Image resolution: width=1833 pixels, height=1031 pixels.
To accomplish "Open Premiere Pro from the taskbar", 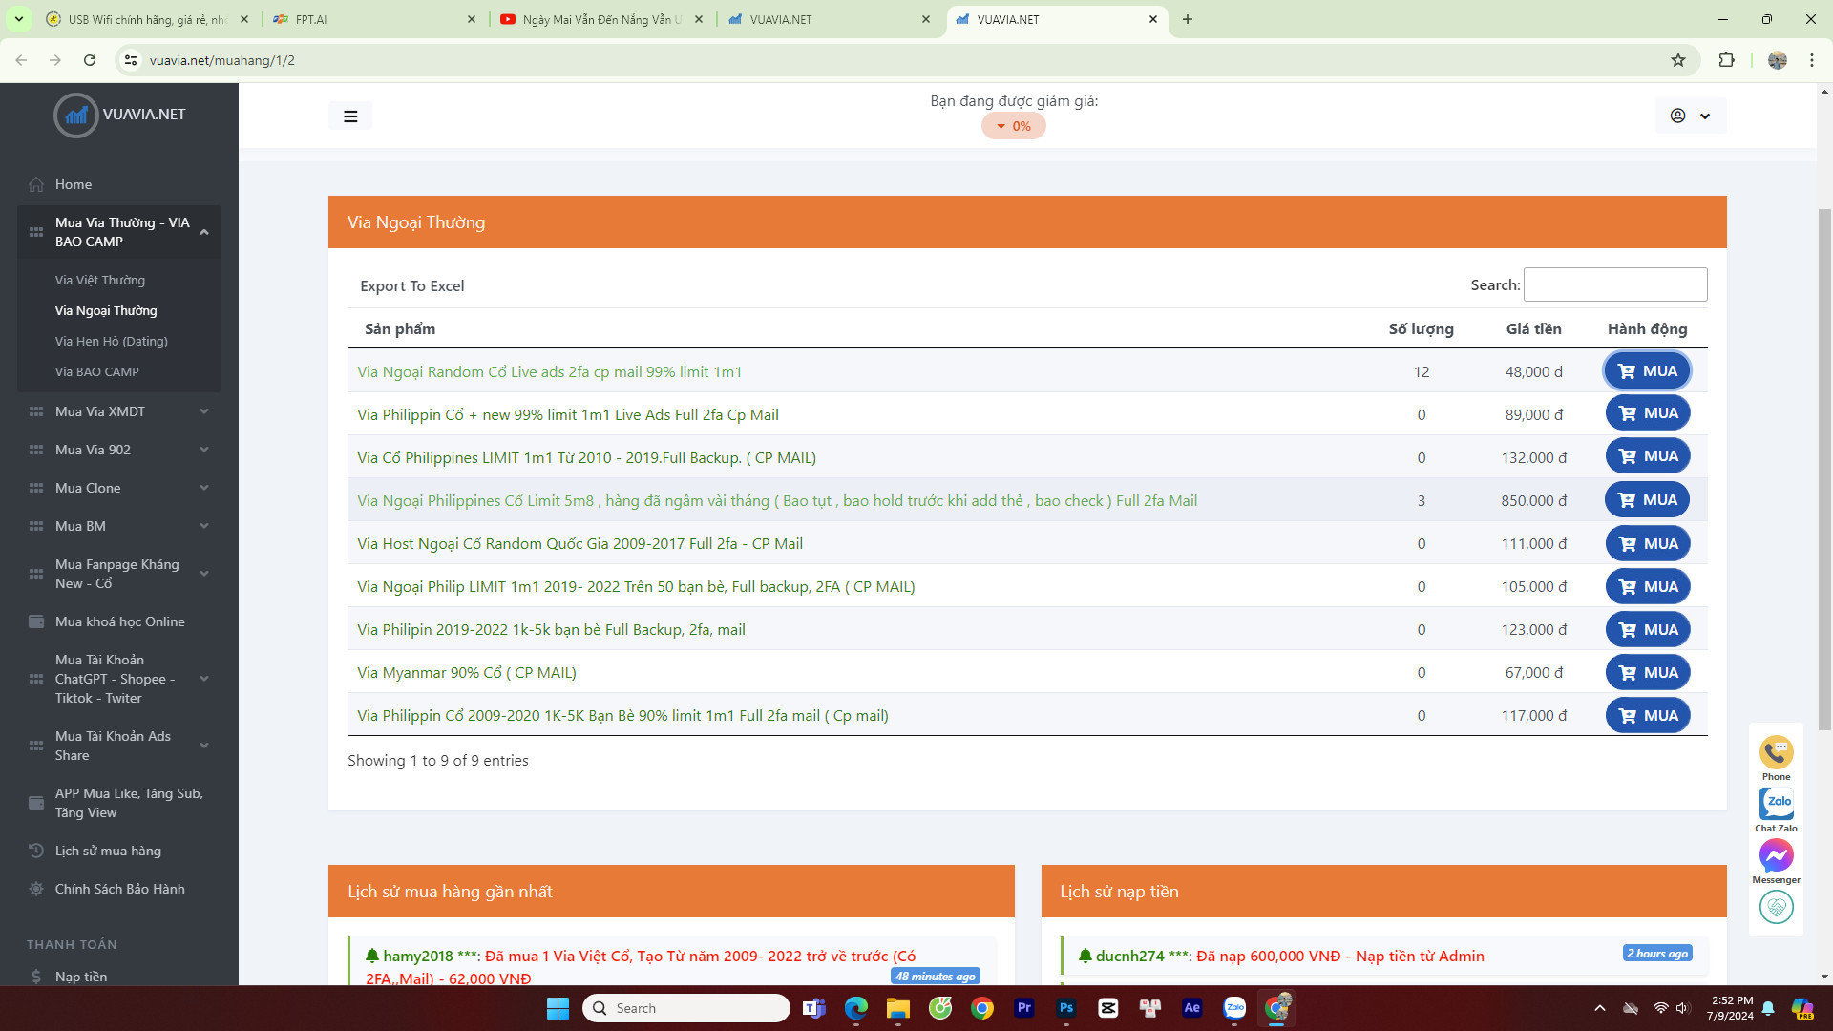I will 1024,1008.
